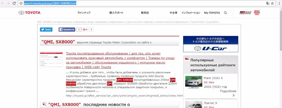Click the Лактис X title text
The image size is (282, 108).
tap(211, 103)
